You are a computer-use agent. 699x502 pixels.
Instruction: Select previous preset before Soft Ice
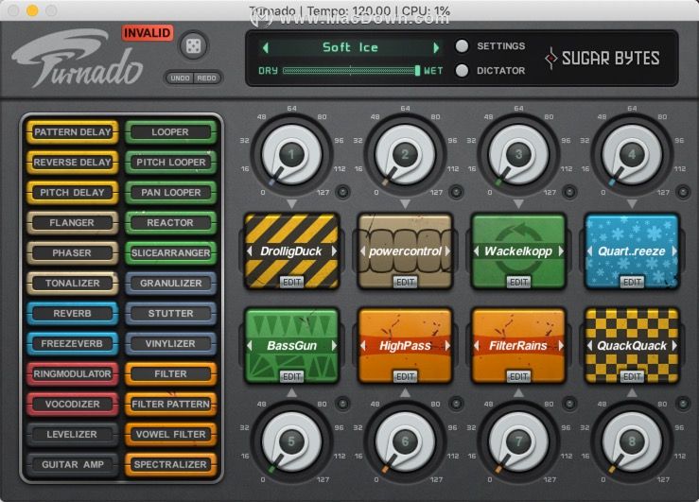pyautogui.click(x=266, y=47)
